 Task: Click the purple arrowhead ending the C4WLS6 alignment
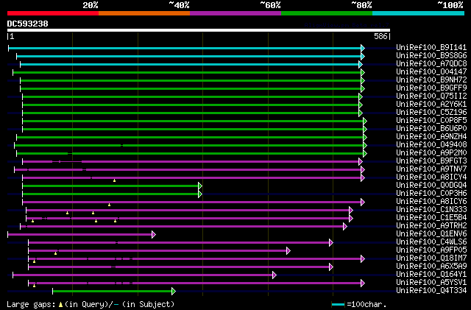pyautogui.click(x=330, y=243)
